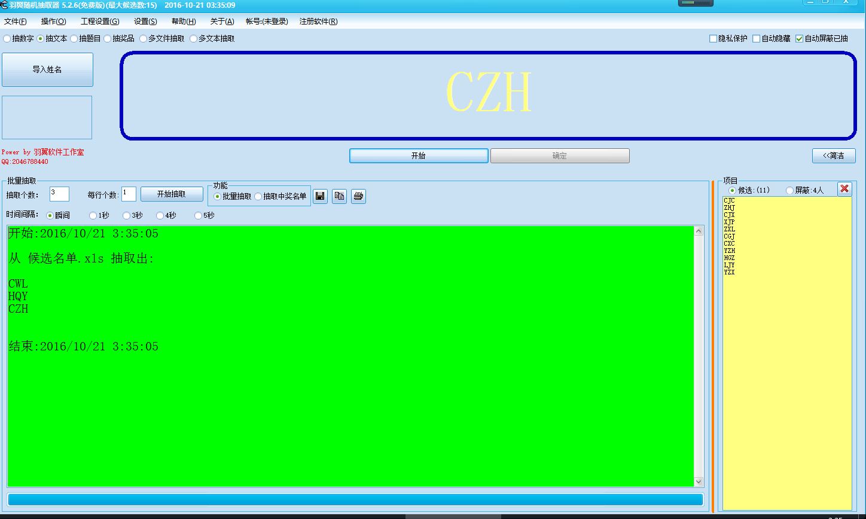This screenshot has width=866, height=519.
Task: Open the 文件(F) menu
Action: tap(15, 22)
